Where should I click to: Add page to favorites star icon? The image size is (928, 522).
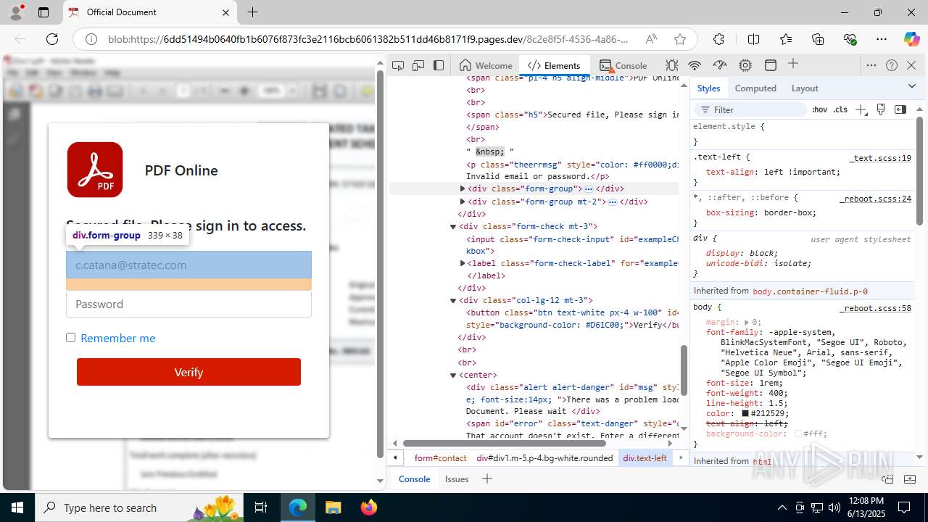pyautogui.click(x=679, y=39)
